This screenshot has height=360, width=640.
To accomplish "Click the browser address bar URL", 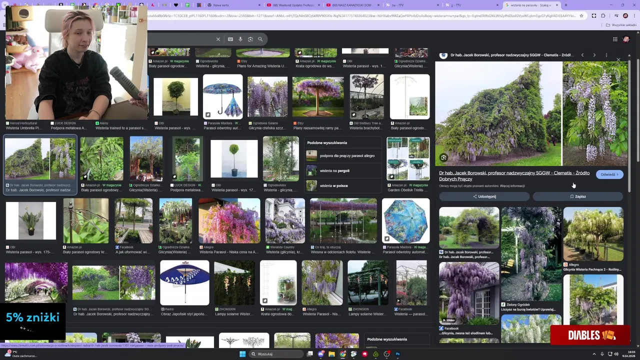I will click(x=362, y=15).
